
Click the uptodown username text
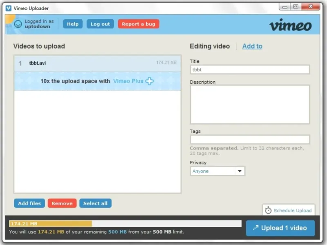(x=38, y=27)
